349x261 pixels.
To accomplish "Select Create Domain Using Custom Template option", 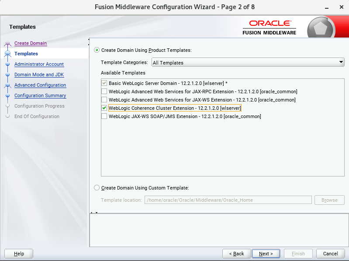I will click(x=97, y=188).
